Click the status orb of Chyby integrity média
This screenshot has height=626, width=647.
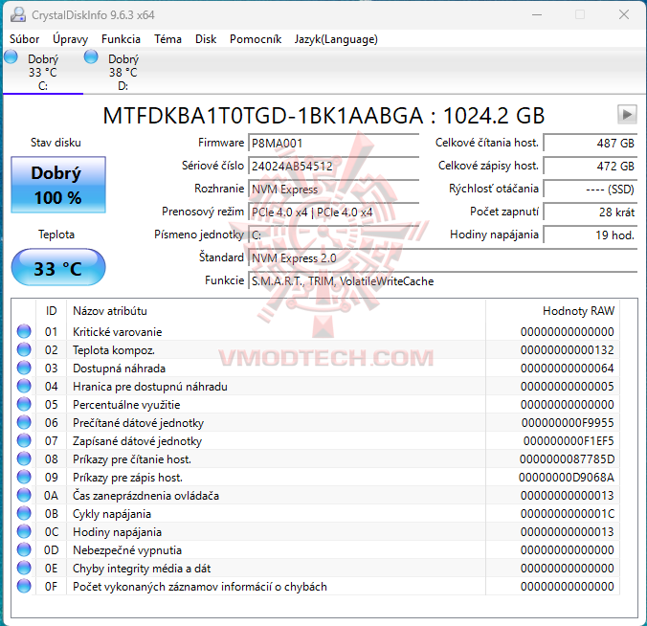[x=24, y=568]
